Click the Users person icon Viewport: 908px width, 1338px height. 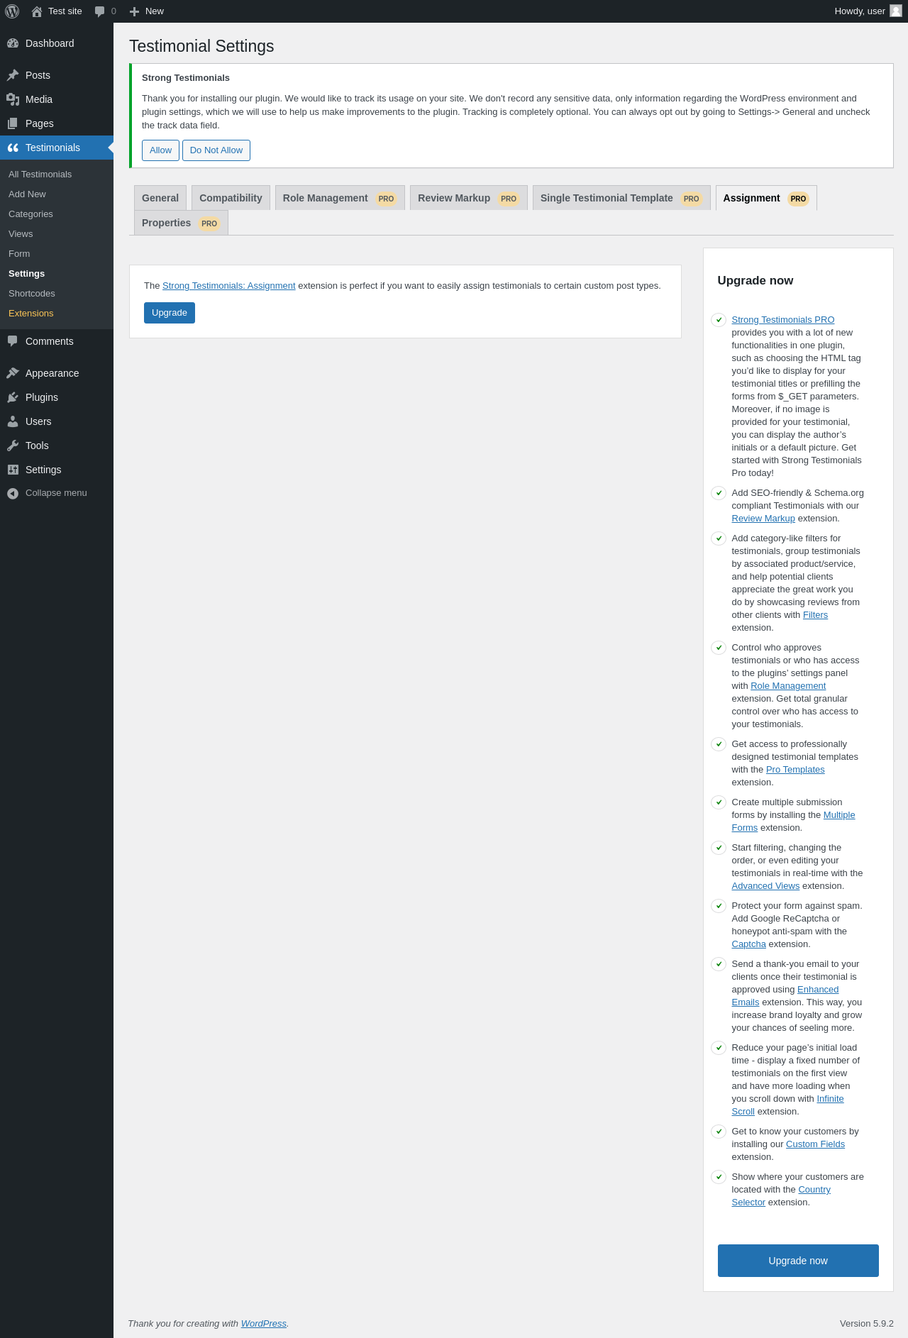[13, 421]
